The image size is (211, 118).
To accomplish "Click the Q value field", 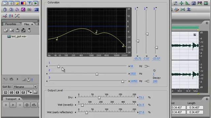I will tap(154, 74).
